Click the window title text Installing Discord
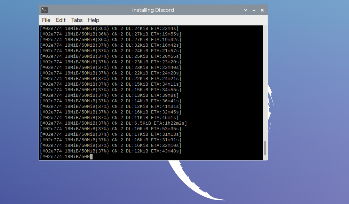The image size is (349, 204). coord(153,10)
